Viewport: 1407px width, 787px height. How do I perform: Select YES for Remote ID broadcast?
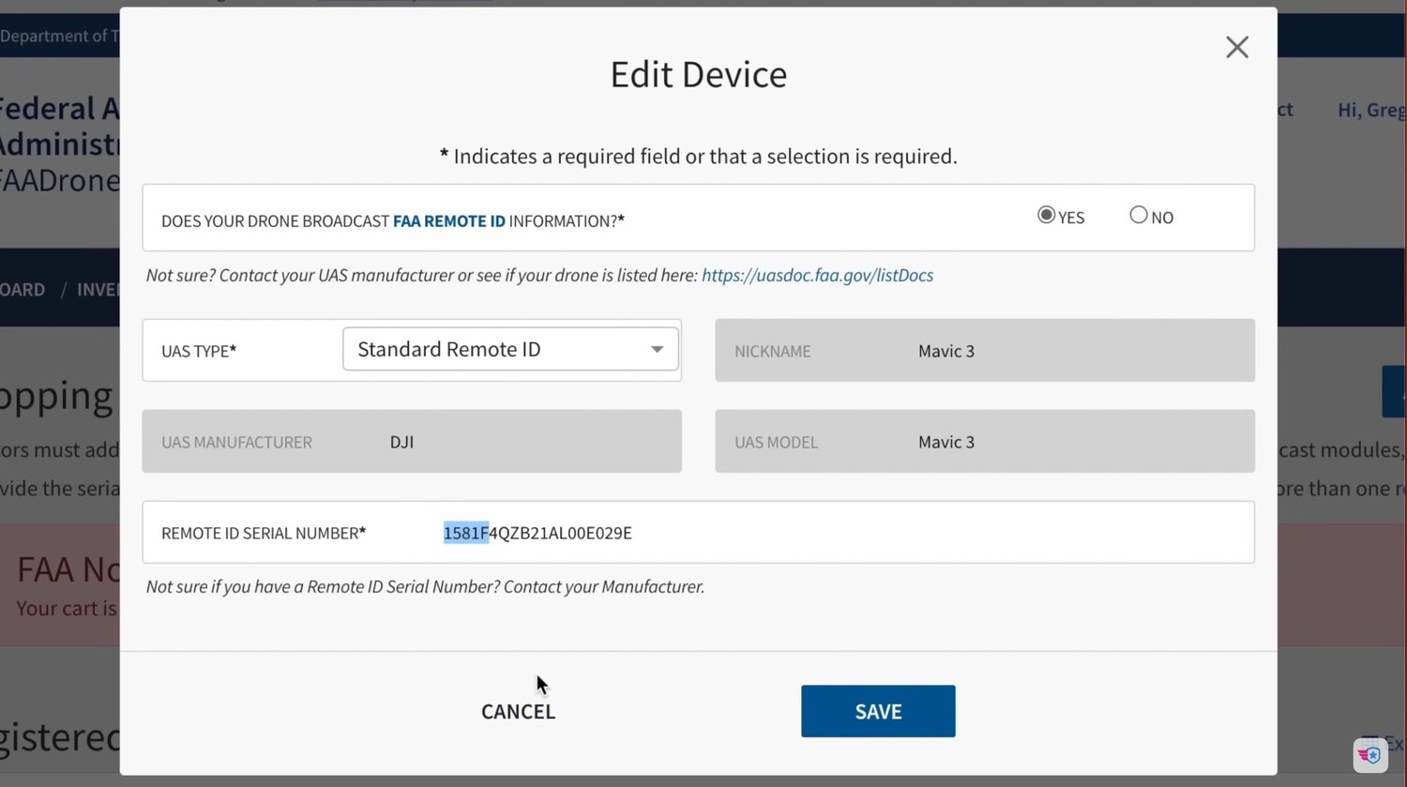tap(1046, 215)
